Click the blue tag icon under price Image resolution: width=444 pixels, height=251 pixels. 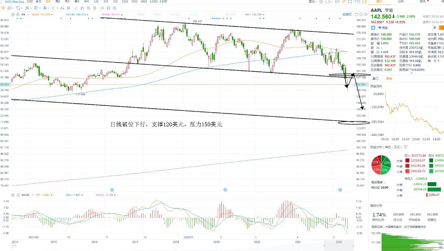tap(373, 28)
